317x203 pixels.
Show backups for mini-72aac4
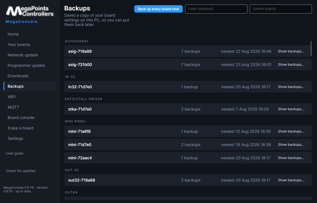[291, 158]
